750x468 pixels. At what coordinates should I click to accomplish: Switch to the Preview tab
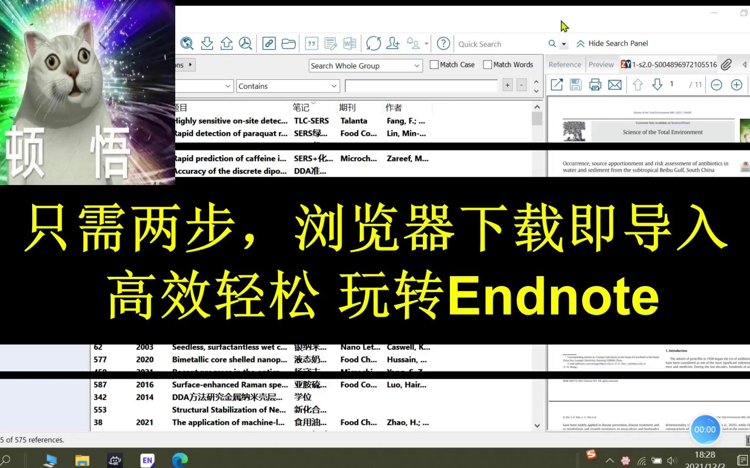tap(601, 65)
